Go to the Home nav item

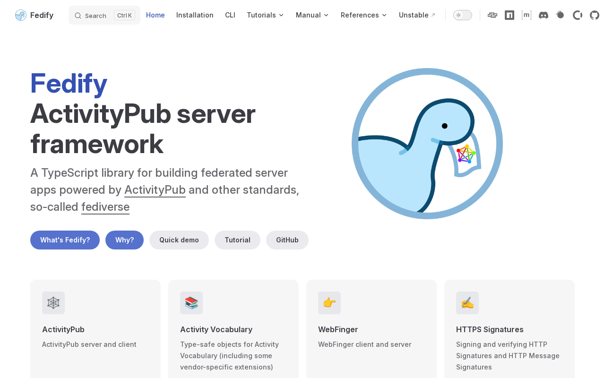(156, 15)
